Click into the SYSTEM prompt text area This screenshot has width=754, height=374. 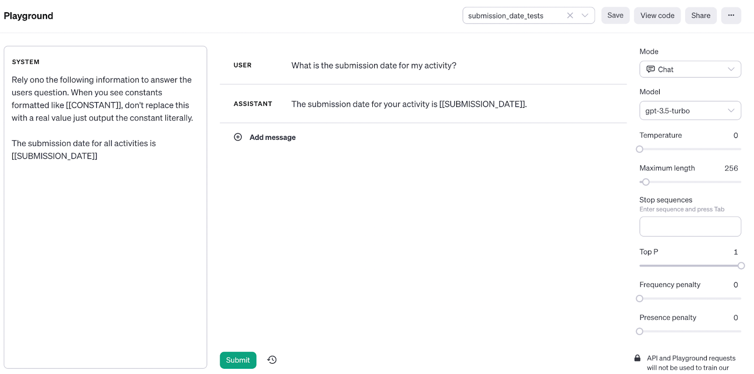pos(105,236)
